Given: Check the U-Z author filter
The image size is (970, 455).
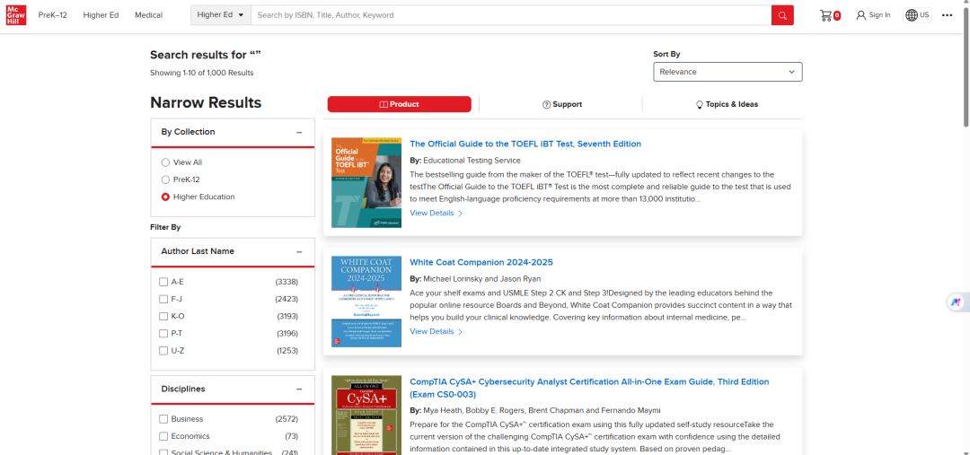Looking at the screenshot, I should [x=163, y=351].
